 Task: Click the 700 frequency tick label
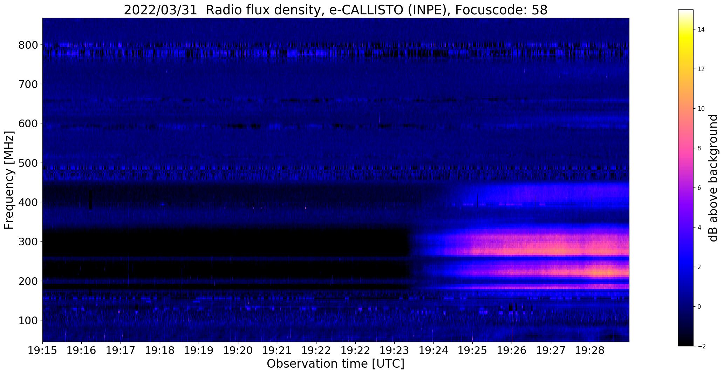click(x=28, y=84)
